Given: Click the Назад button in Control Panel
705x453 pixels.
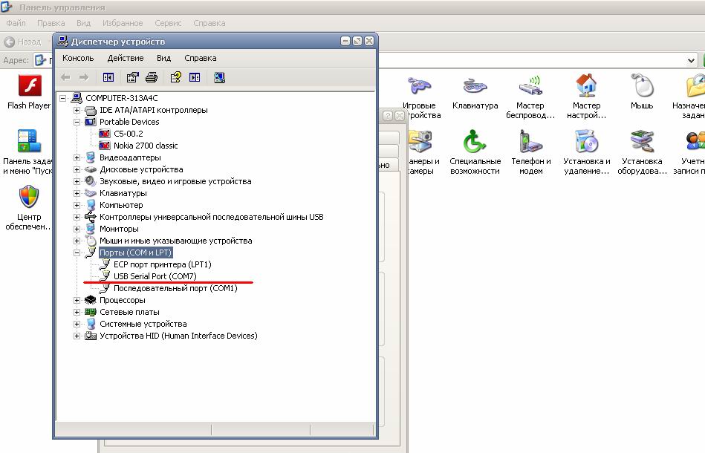Looking at the screenshot, I should 22,42.
